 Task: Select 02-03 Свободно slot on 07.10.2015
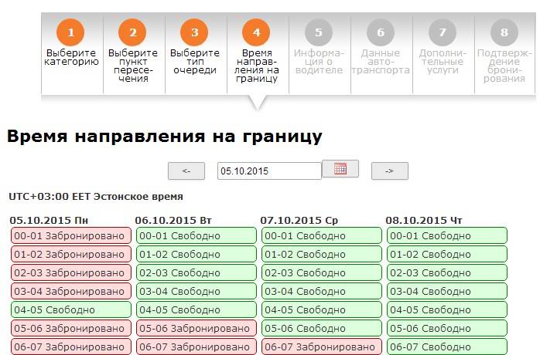click(322, 272)
